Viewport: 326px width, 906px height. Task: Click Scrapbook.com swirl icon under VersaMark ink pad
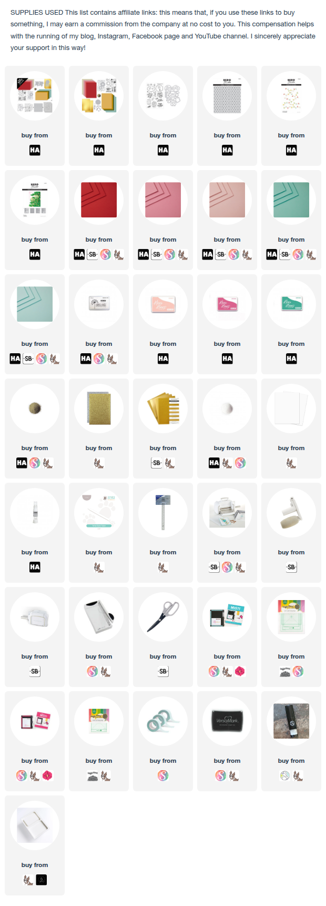pyautogui.click(x=221, y=775)
